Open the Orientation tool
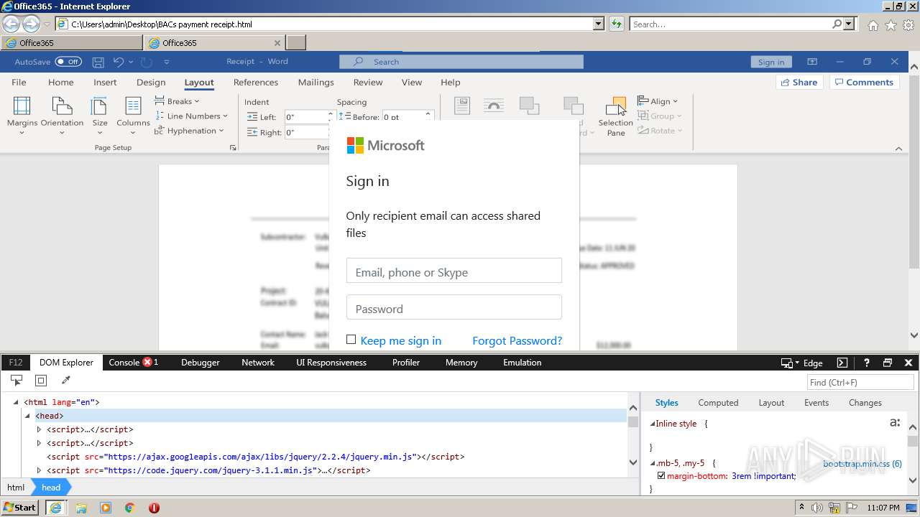920x517 pixels. click(x=62, y=116)
